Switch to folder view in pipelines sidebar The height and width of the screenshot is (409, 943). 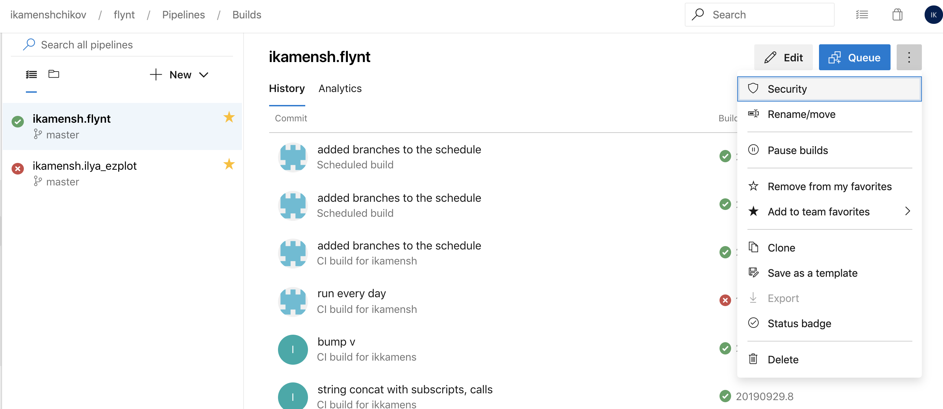(53, 74)
